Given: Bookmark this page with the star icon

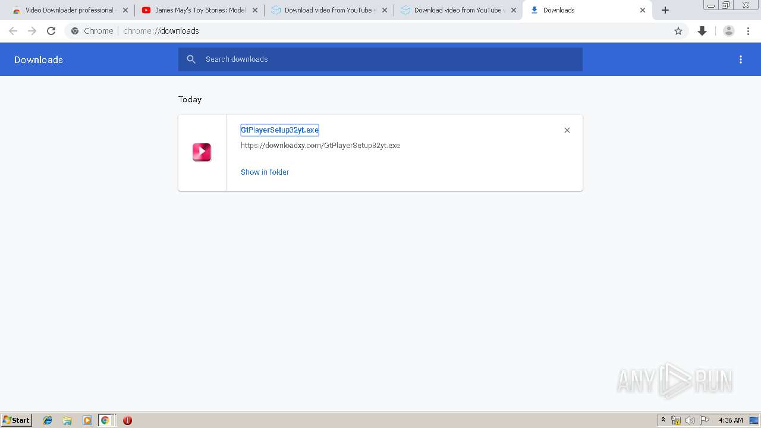Looking at the screenshot, I should click(x=678, y=31).
